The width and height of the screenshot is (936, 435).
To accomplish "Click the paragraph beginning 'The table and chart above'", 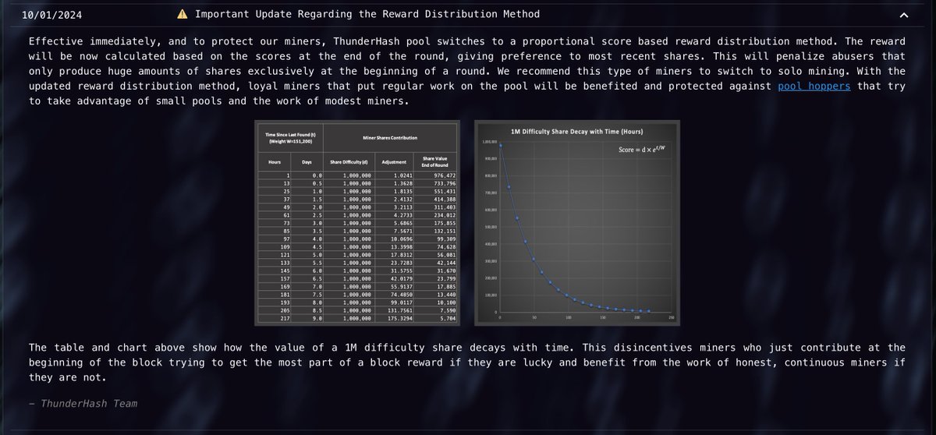I will [467, 362].
